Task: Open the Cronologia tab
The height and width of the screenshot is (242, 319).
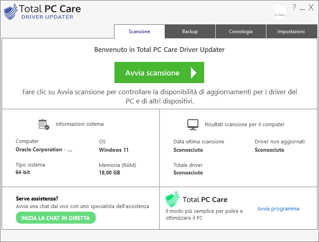Action: (x=241, y=32)
